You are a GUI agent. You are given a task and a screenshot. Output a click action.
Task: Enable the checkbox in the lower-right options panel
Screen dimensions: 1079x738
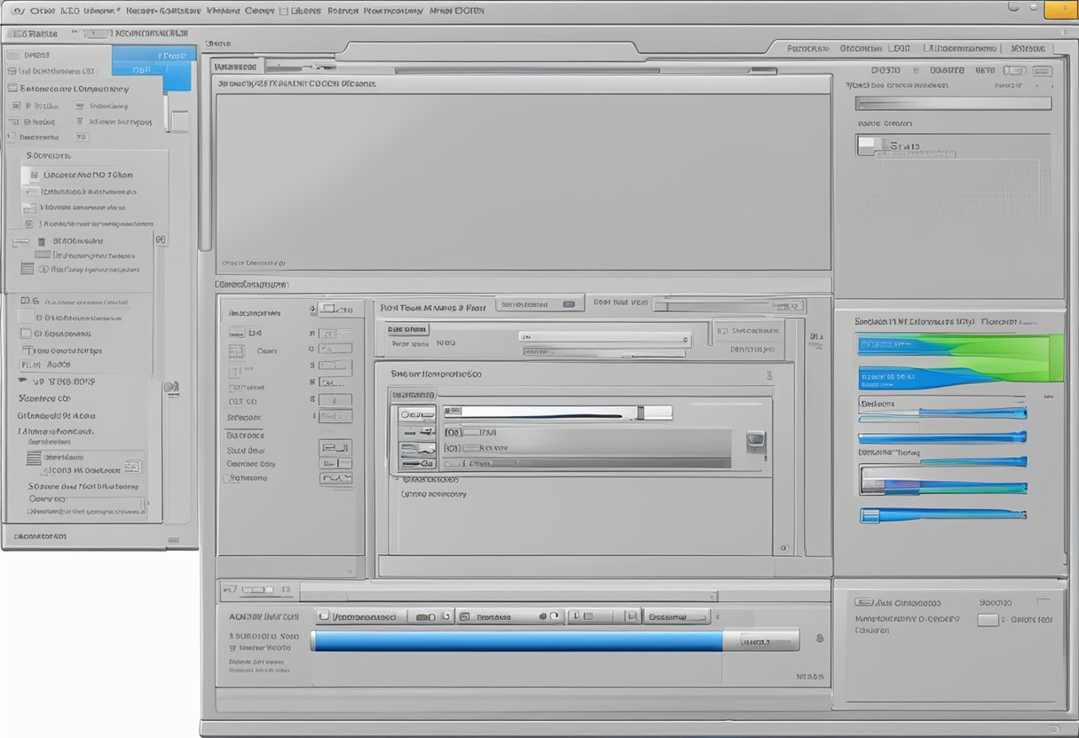coord(988,620)
